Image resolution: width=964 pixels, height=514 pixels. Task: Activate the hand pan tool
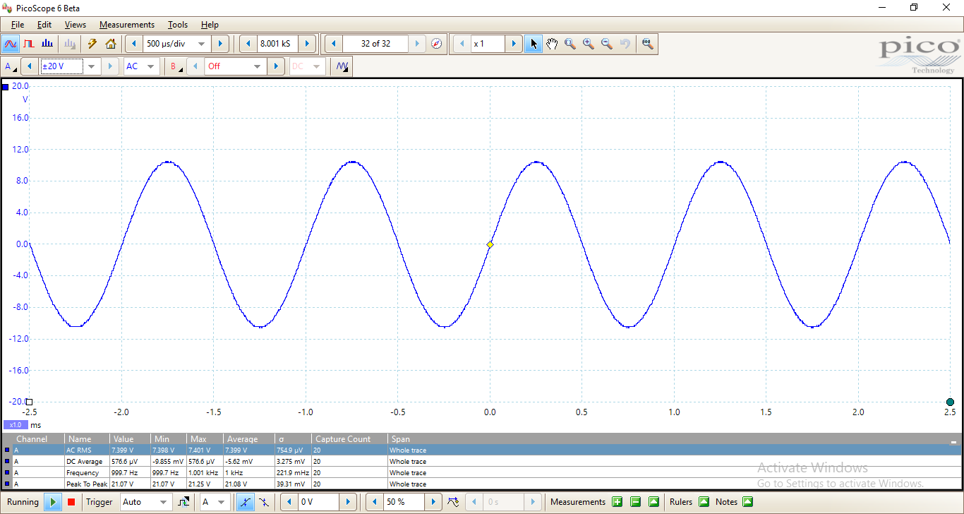[552, 44]
